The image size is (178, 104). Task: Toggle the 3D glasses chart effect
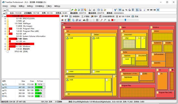tap(84, 20)
